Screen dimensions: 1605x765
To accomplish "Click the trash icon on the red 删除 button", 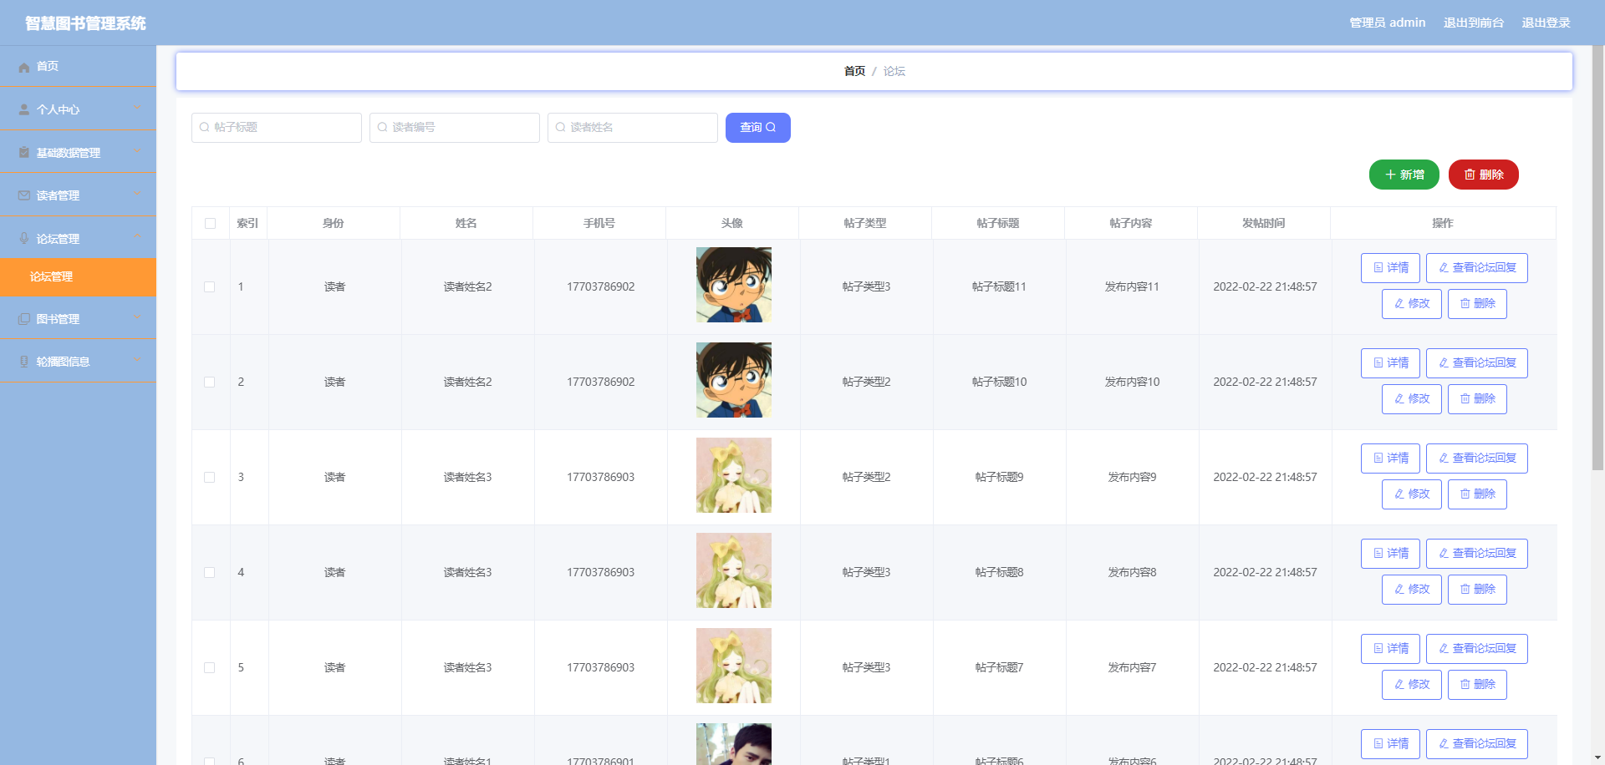I will pos(1470,175).
